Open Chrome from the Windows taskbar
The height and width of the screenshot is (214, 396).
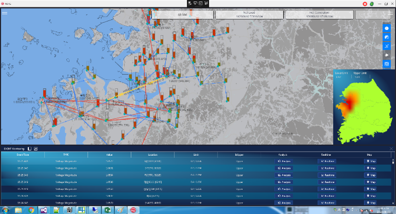coord(31,209)
